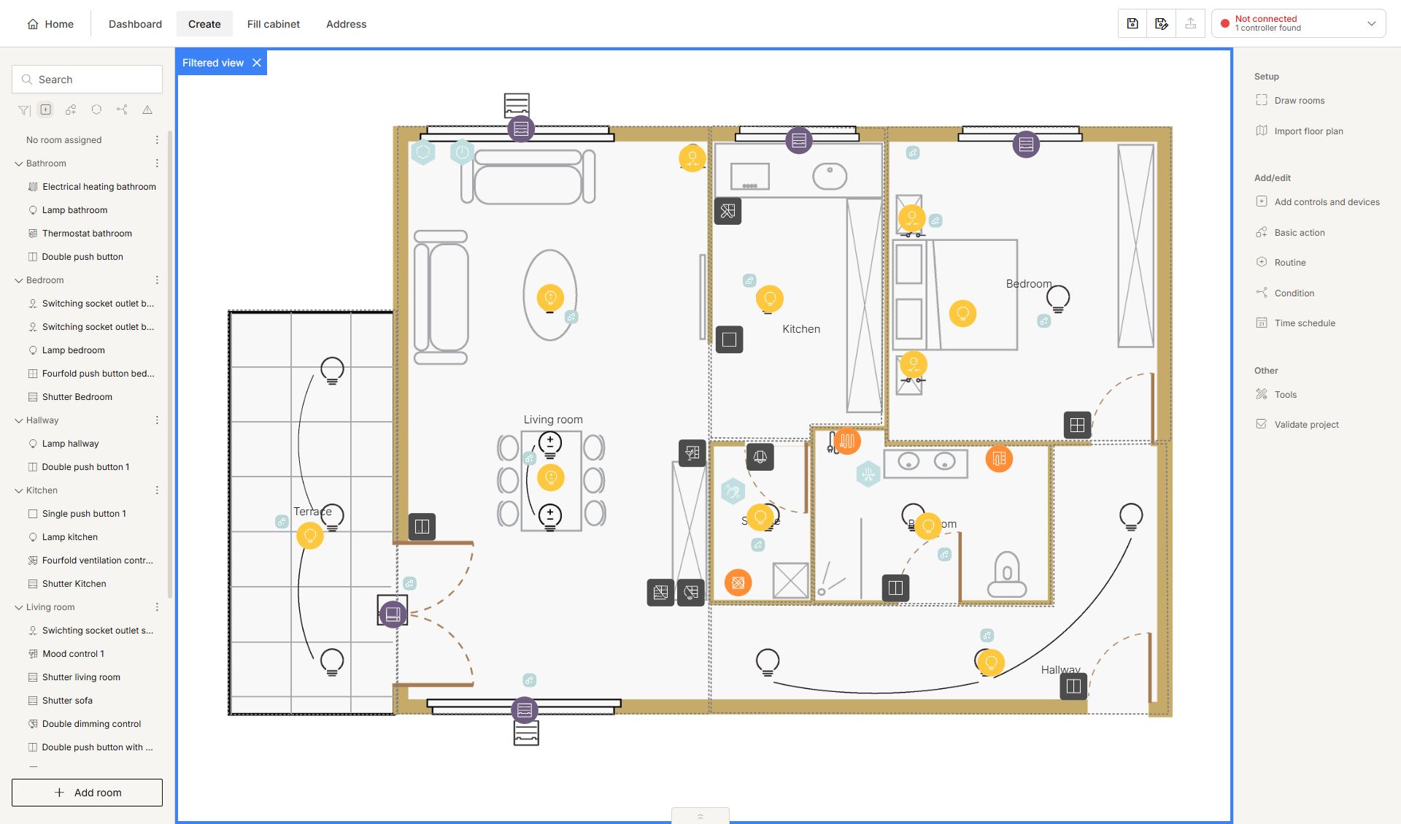
Task: Switch to the Dashboard tab
Action: pos(135,24)
